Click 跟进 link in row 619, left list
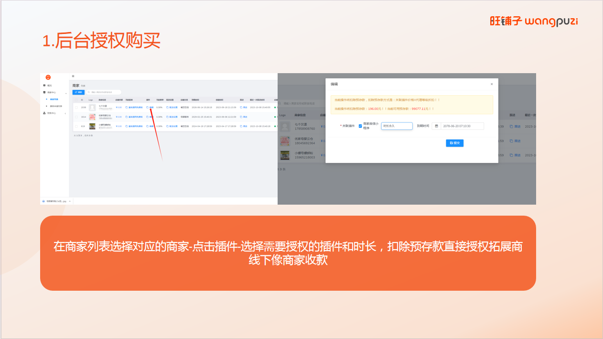 (x=245, y=126)
